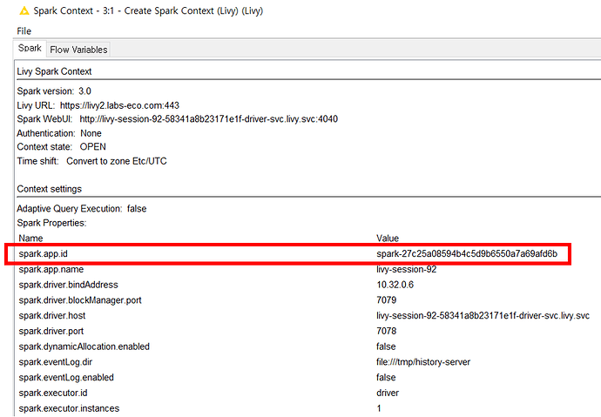This screenshot has height=417, width=601.
Task: Switch to the Flow Variables tab
Action: [x=78, y=50]
